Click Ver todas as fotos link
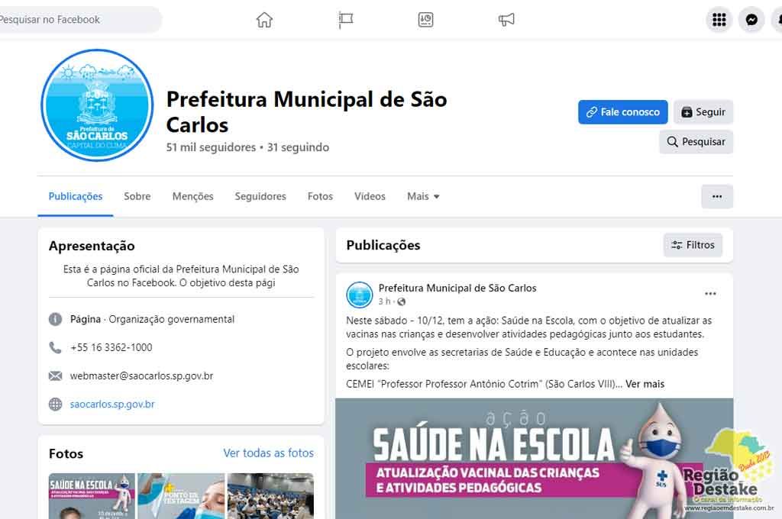 [268, 453]
